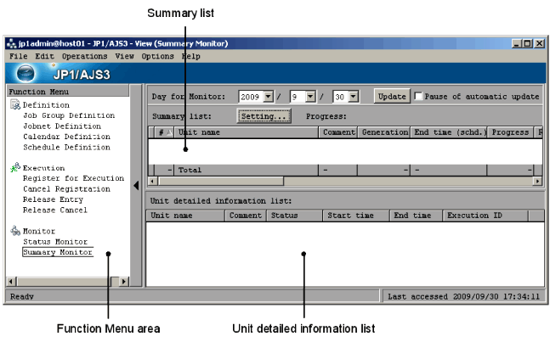Open the day dropdown showing 30
This screenshot has height=342, width=550.
[353, 97]
